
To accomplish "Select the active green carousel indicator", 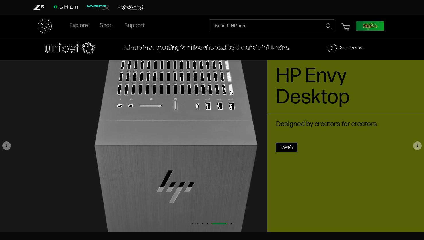I will 219,223.
